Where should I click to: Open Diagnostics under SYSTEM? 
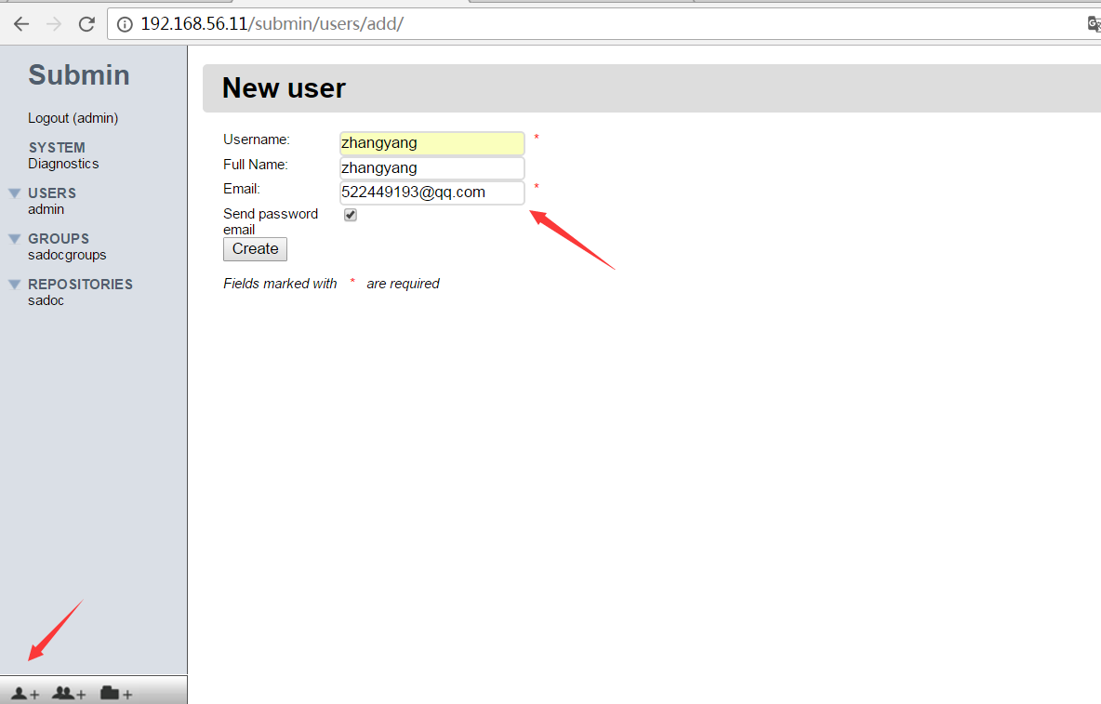pyautogui.click(x=63, y=164)
